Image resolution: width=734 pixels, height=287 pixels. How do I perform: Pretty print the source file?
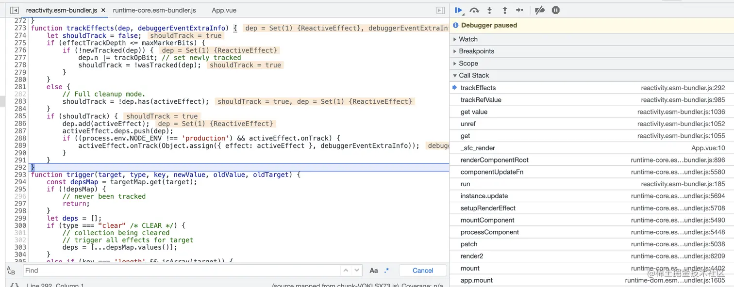coord(14,285)
